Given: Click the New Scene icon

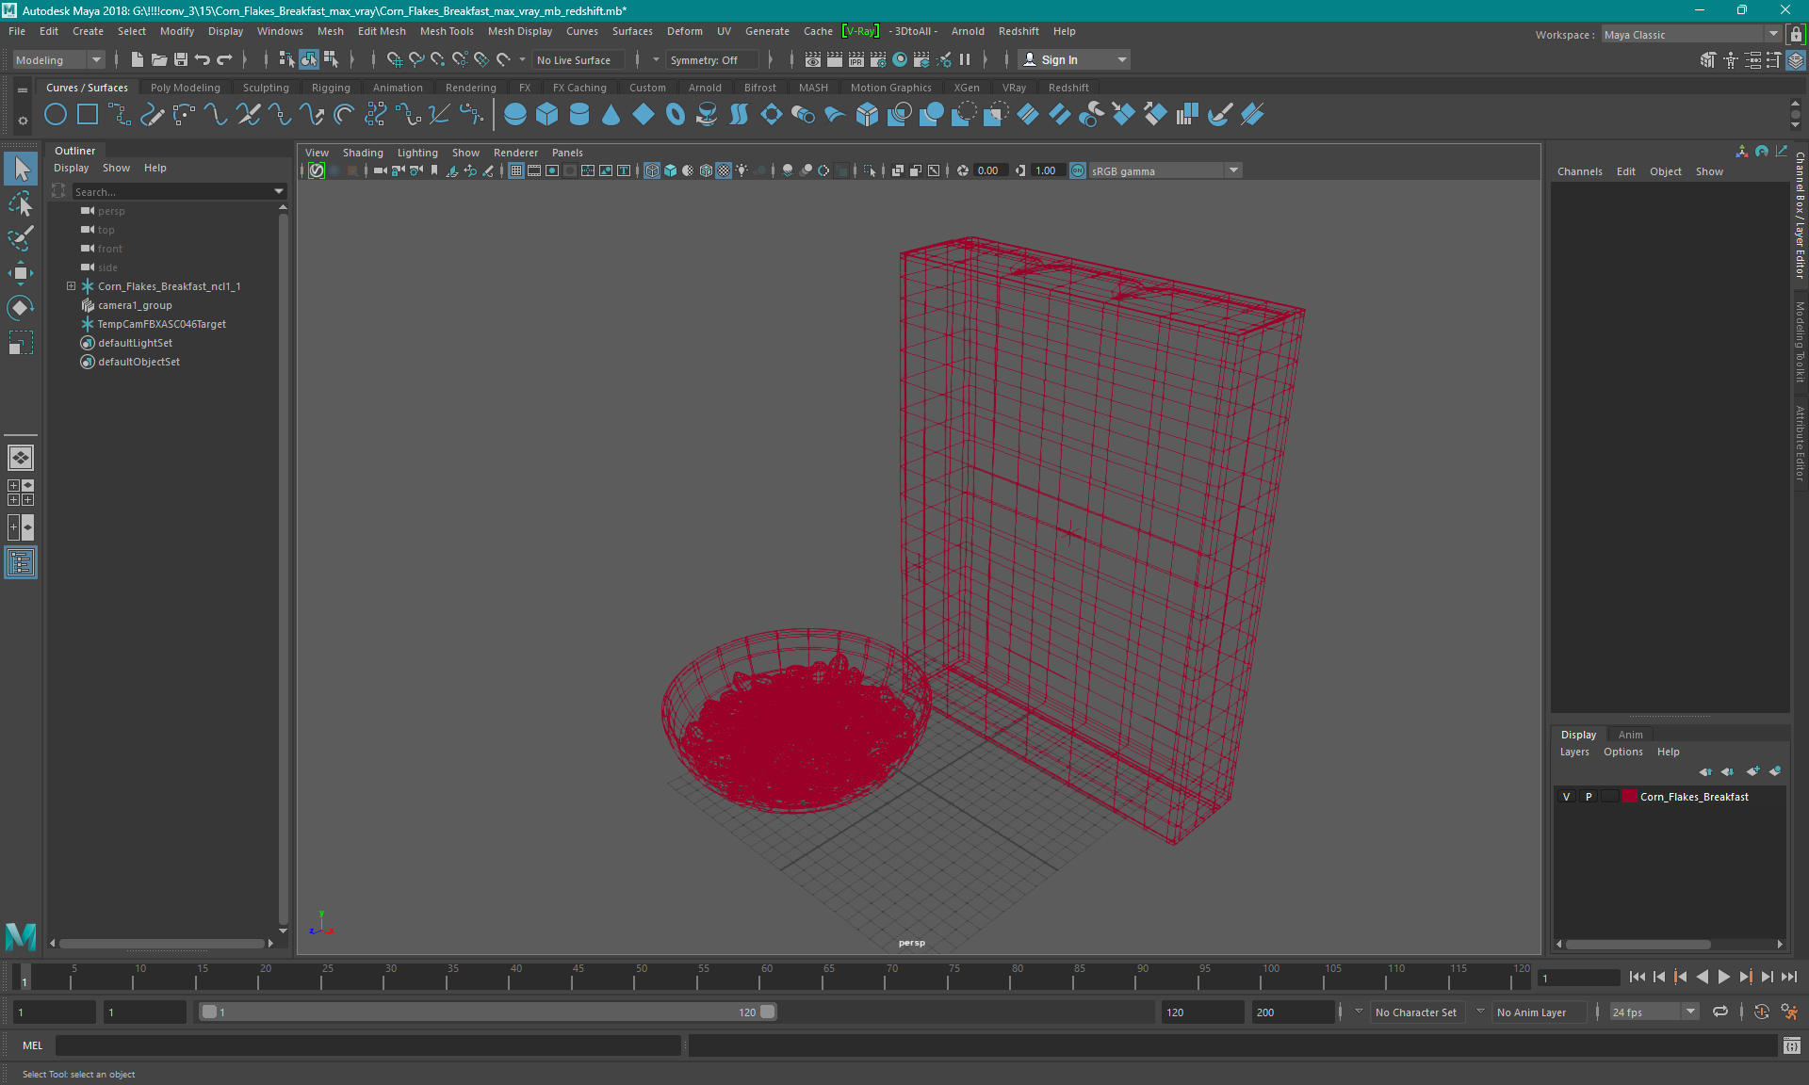Looking at the screenshot, I should click(x=138, y=59).
